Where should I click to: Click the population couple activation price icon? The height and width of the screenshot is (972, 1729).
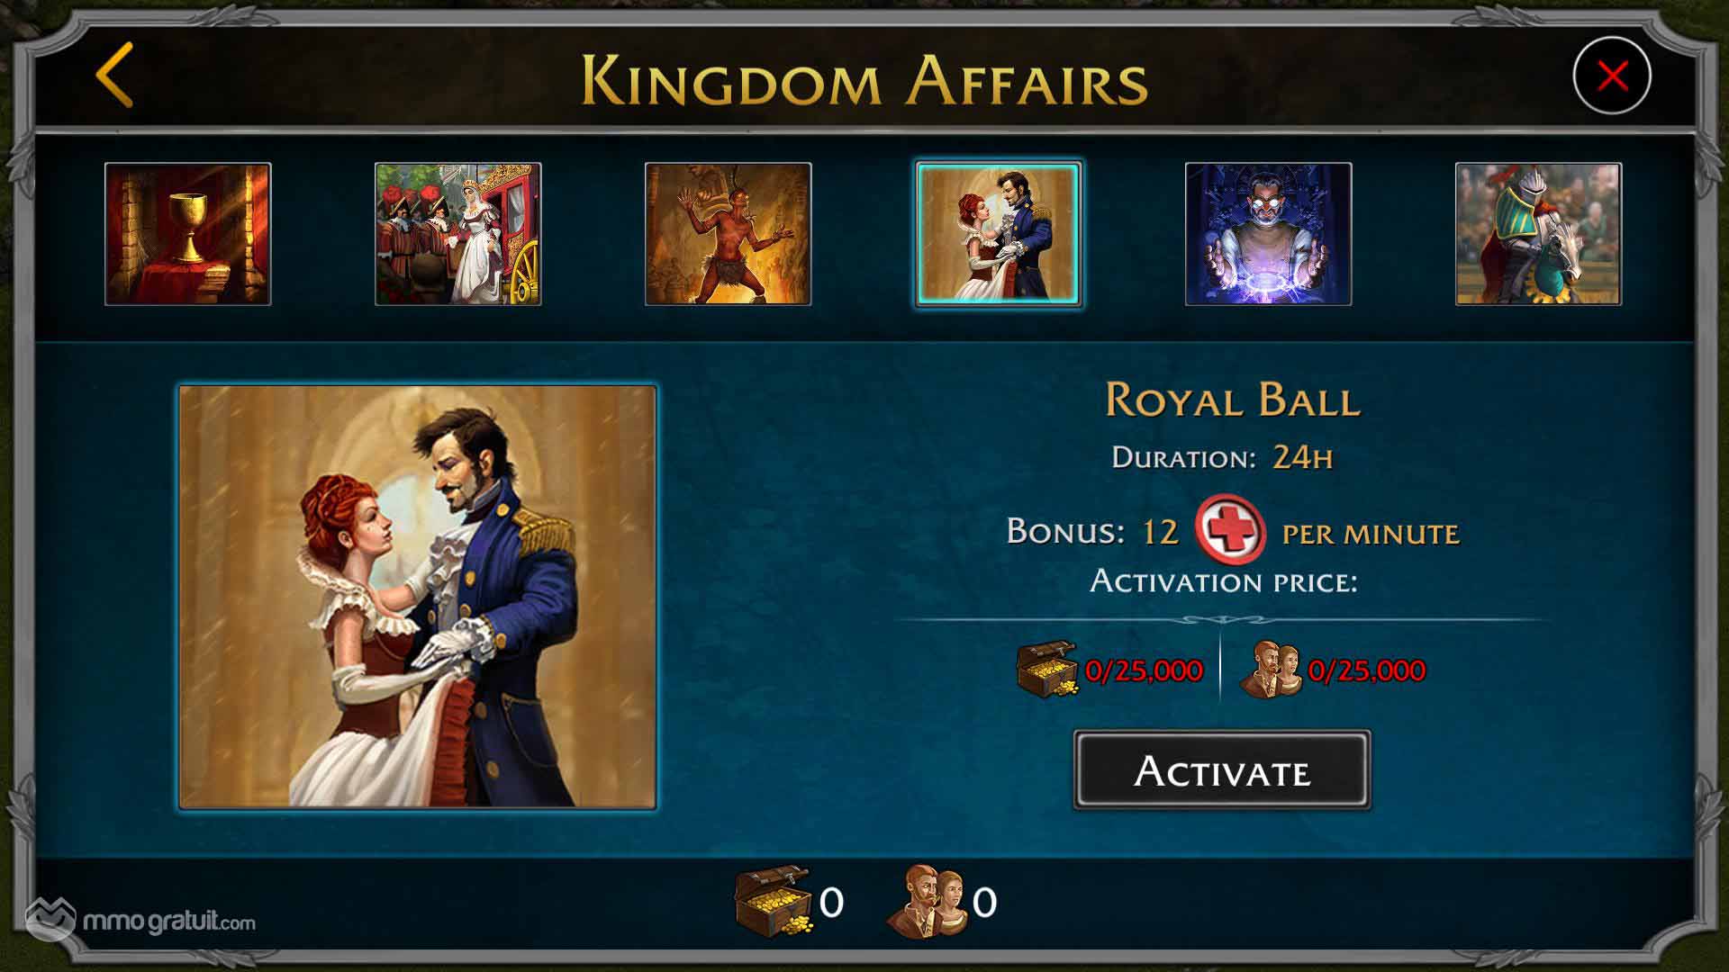point(1271,670)
